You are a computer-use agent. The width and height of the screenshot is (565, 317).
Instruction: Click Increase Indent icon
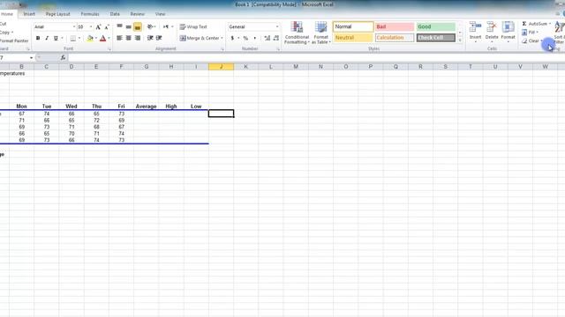click(159, 38)
